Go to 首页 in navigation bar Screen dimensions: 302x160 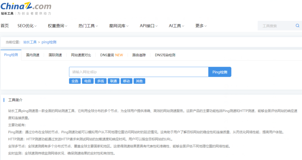[5, 26]
